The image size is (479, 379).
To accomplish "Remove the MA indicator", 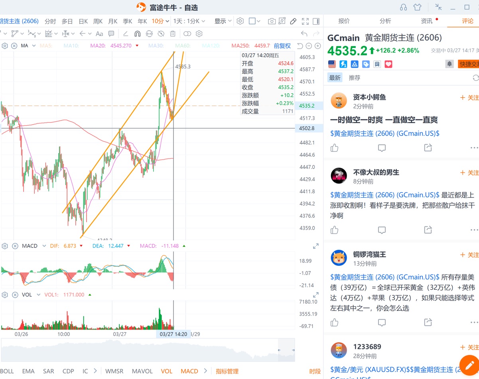I will (14, 46).
